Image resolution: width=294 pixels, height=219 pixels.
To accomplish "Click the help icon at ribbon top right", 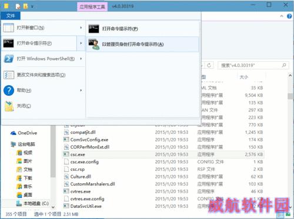I will (x=289, y=16).
